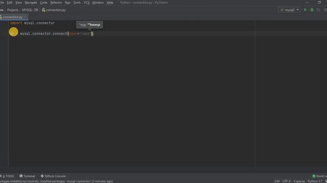Place cursor in mysql.connector.connect call
327x183 pixels.
pos(57,34)
